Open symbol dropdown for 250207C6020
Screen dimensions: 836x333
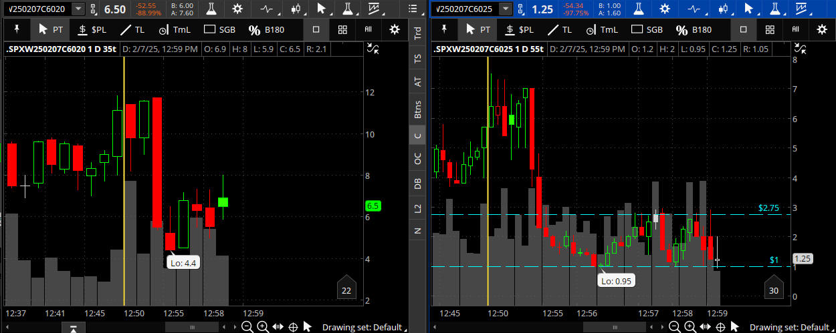(78, 9)
